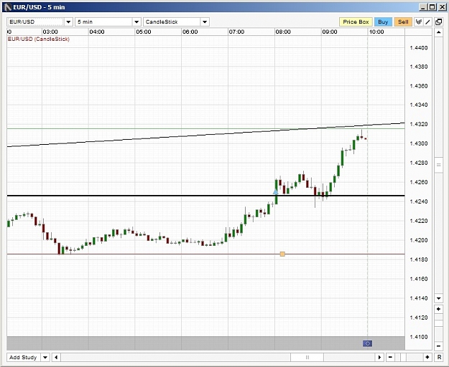The width and height of the screenshot is (449, 367).
Task: Open the EUR/USD symbol dropdown arrow
Action: click(68, 22)
